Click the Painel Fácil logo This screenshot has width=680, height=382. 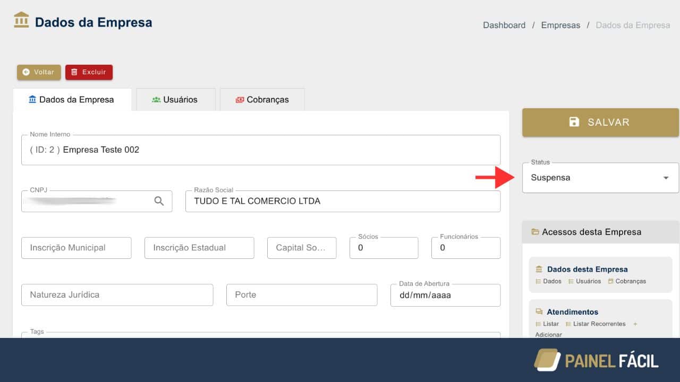[596, 360]
